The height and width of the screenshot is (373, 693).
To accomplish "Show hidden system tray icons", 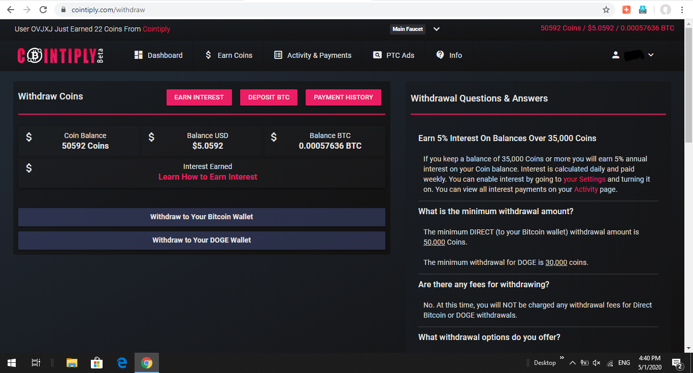I will click(572, 363).
